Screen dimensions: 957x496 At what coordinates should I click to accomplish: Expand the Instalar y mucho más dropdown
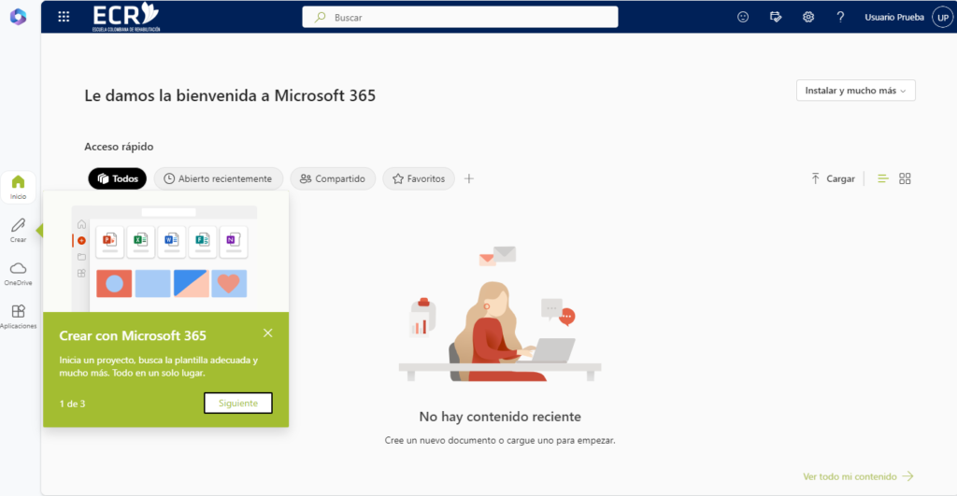855,91
